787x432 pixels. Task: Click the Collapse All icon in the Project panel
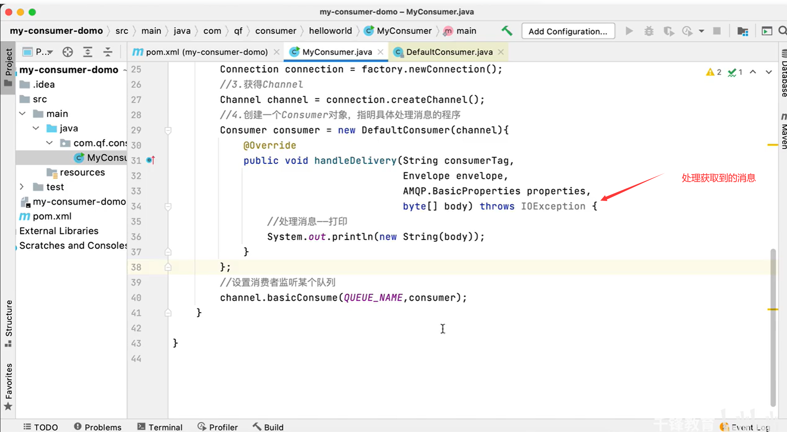point(108,52)
